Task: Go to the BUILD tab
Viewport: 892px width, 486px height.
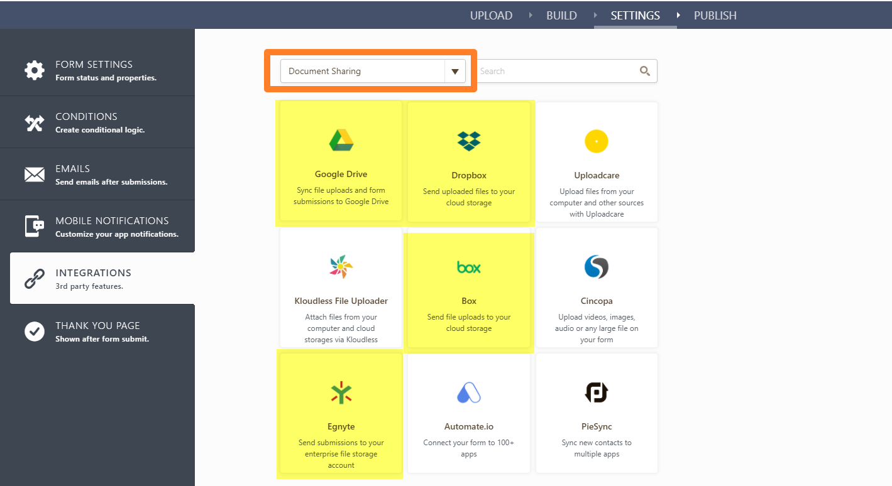Action: [561, 16]
